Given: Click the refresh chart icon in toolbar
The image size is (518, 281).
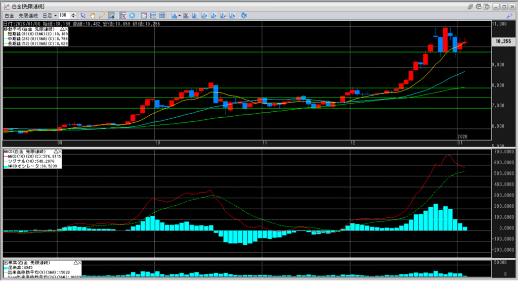Looking at the screenshot, I should (244, 16).
